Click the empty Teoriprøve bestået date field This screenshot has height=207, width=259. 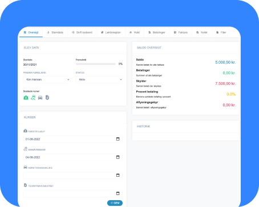click(x=72, y=193)
